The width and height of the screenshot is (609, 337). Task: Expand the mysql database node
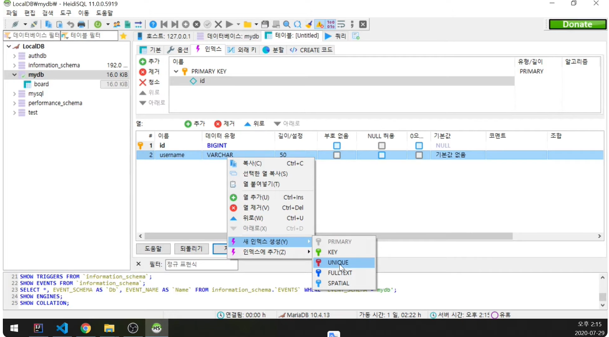[x=15, y=93]
